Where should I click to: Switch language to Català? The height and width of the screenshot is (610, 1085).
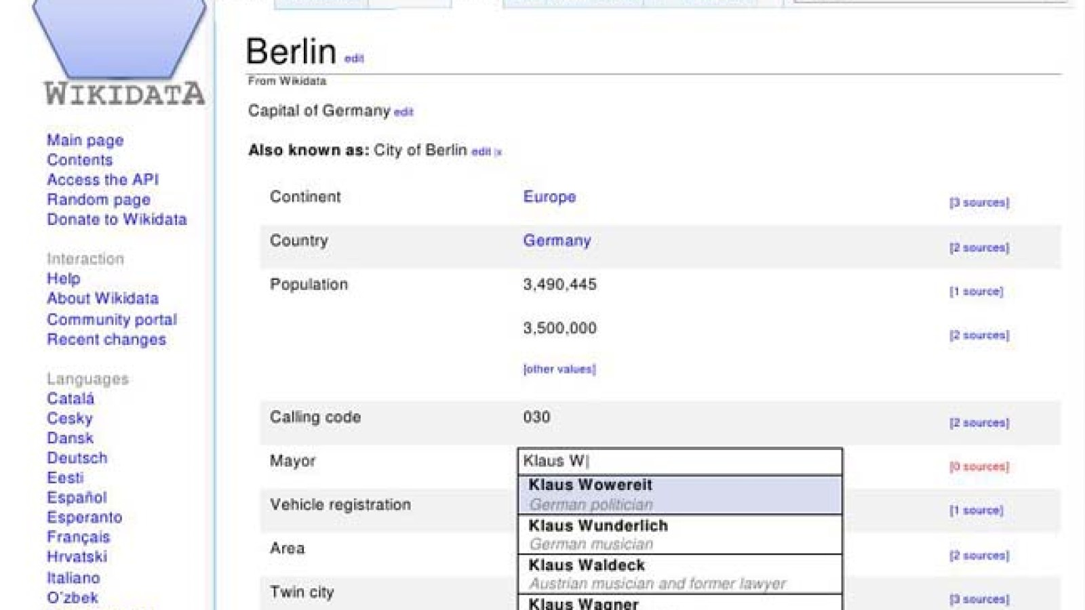pos(71,399)
